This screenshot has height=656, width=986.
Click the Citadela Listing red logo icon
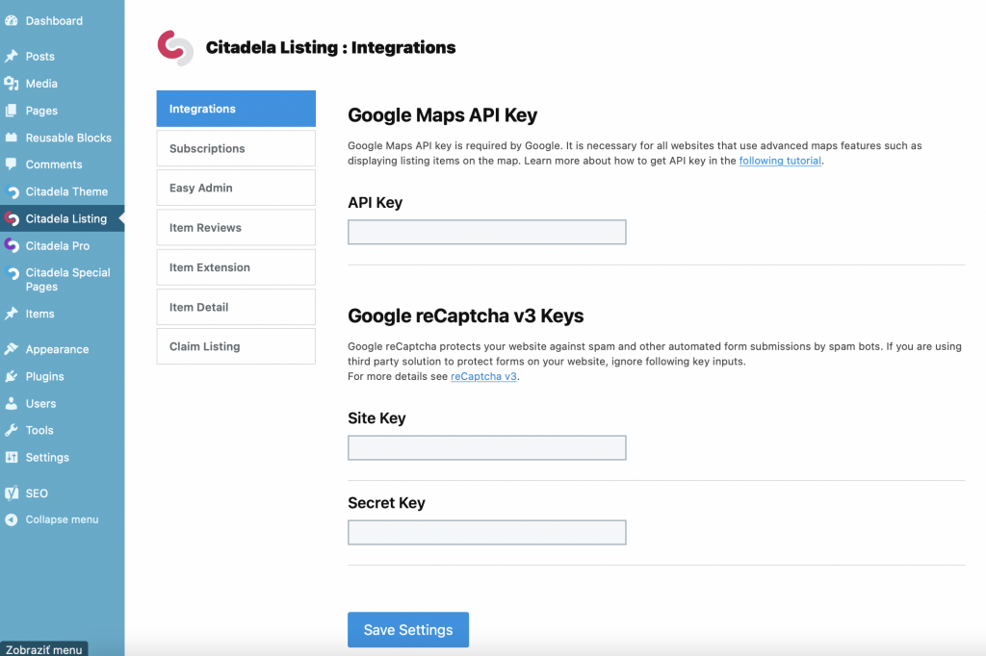pos(12,218)
